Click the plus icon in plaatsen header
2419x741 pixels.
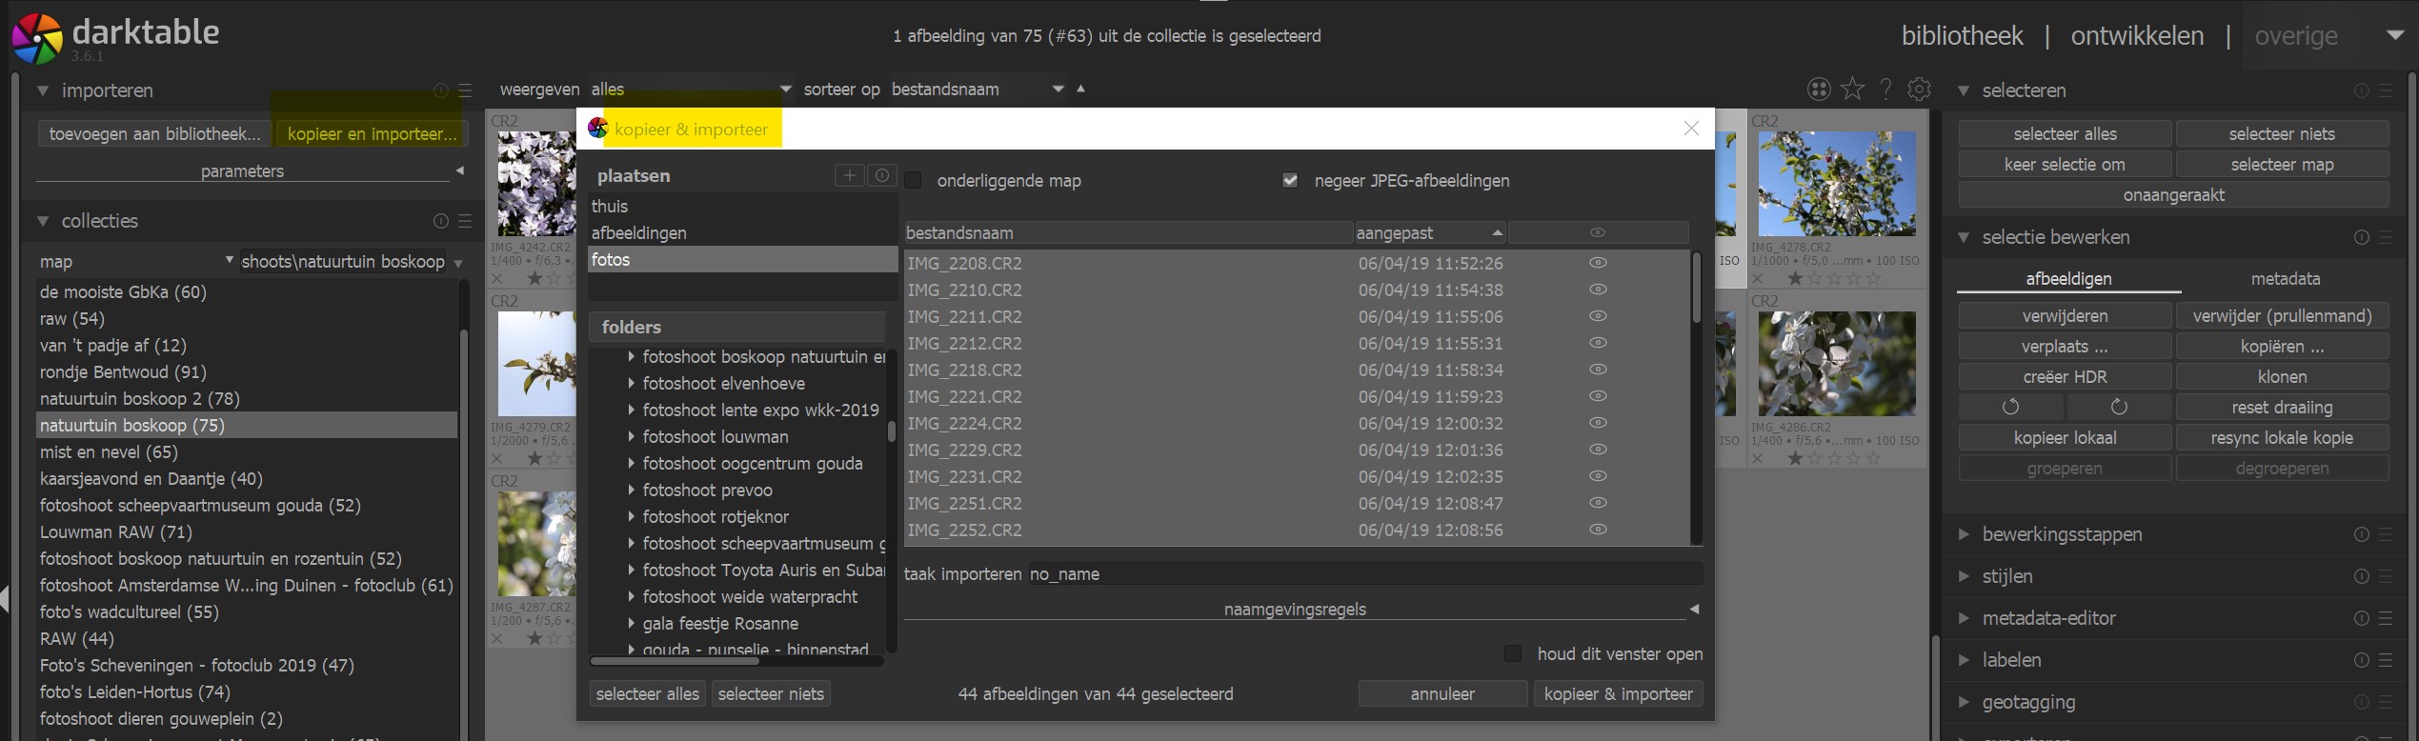click(849, 175)
